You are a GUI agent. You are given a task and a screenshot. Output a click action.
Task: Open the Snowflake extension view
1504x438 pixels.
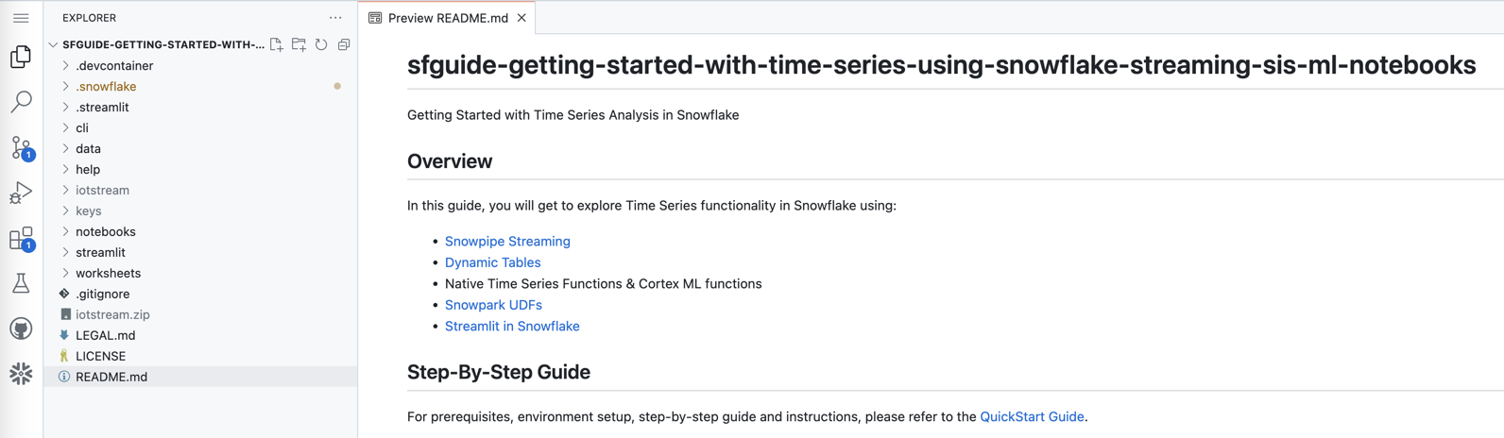pos(21,374)
